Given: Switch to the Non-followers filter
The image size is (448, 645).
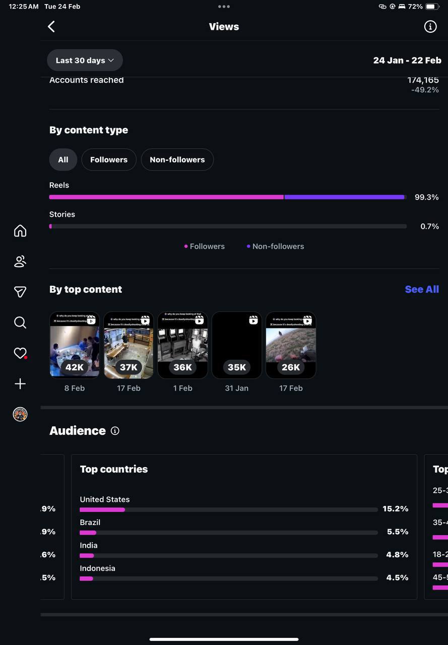Looking at the screenshot, I should click(177, 160).
